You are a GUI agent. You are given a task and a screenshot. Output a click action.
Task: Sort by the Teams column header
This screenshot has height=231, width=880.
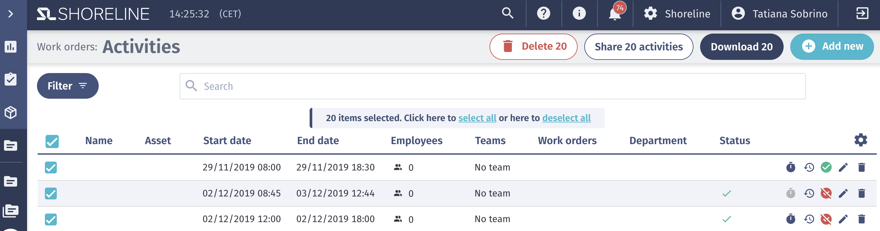click(x=490, y=141)
